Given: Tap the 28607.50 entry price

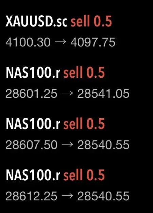Looking at the screenshot, I should click(x=31, y=145).
